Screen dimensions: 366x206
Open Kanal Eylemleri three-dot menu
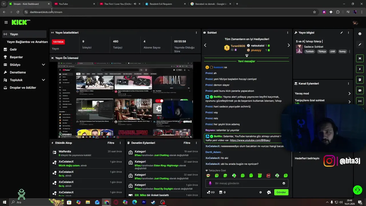point(348,84)
